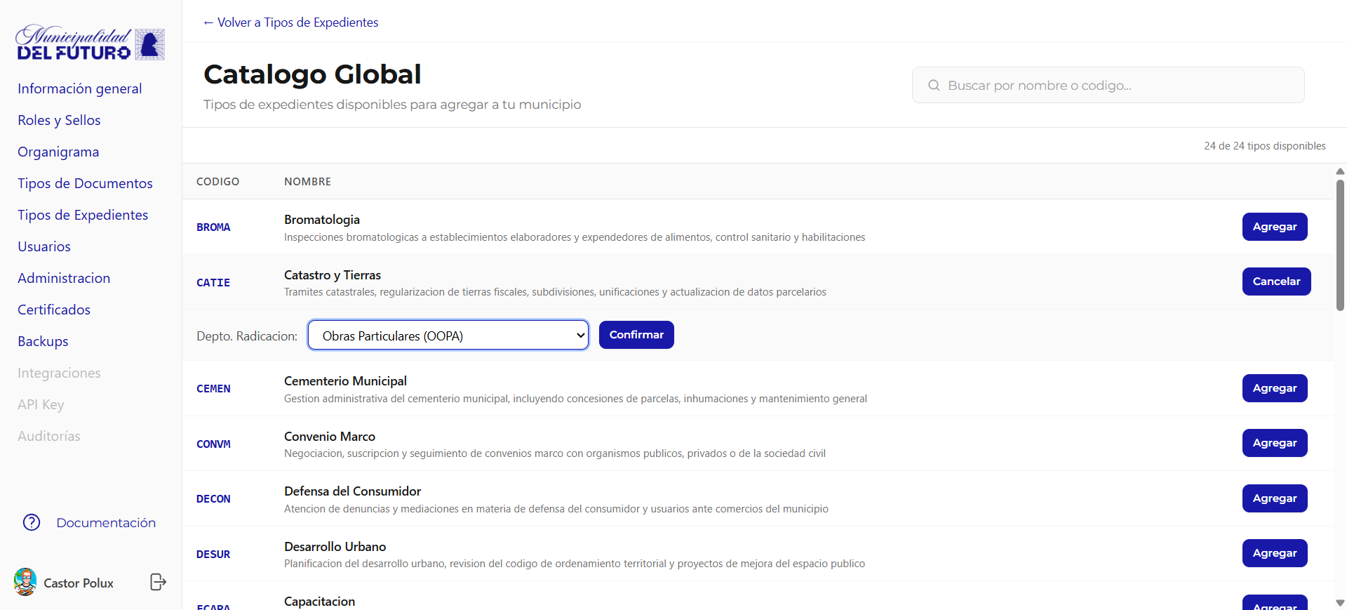This screenshot has width=1347, height=610.
Task: Click the search magnifier icon
Action: pyautogui.click(x=934, y=86)
